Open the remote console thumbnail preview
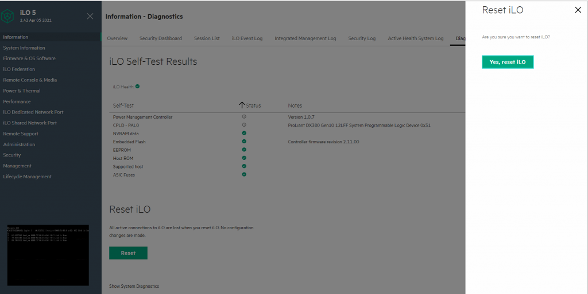Viewport: 588px width, 294px height. click(x=48, y=254)
